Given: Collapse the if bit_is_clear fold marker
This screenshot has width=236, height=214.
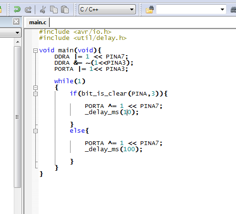Looking at the screenshot, I should (35, 94).
